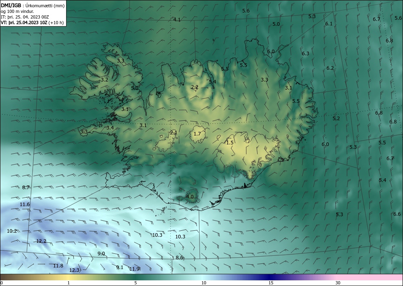Click the 5.2 value on the map
Image resolution: width=403 pixels, height=286 pixels.
click(x=336, y=119)
